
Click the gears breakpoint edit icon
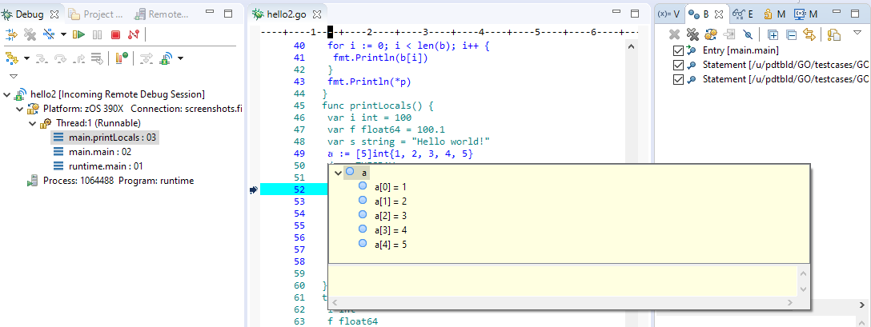(710, 34)
